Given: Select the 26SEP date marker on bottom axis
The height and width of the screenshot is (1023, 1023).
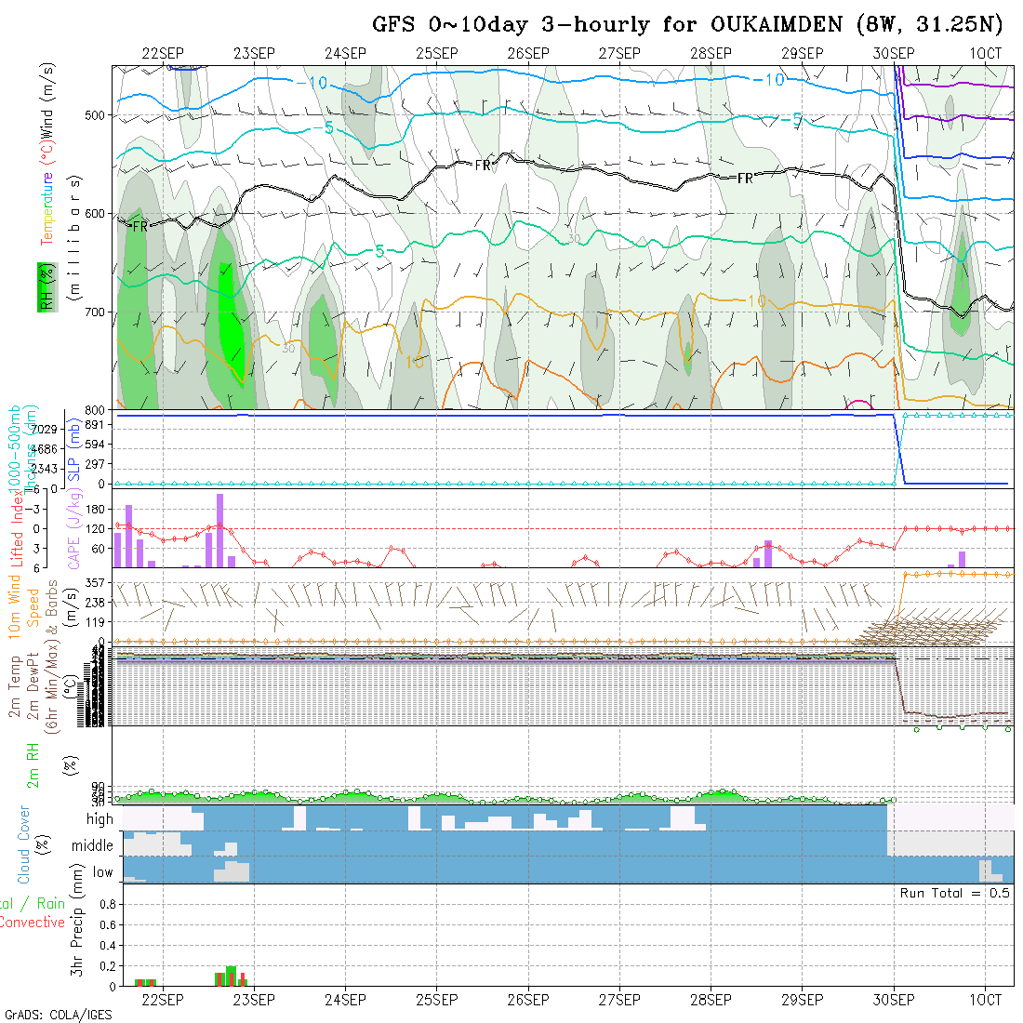Looking at the screenshot, I should 527,1000.
